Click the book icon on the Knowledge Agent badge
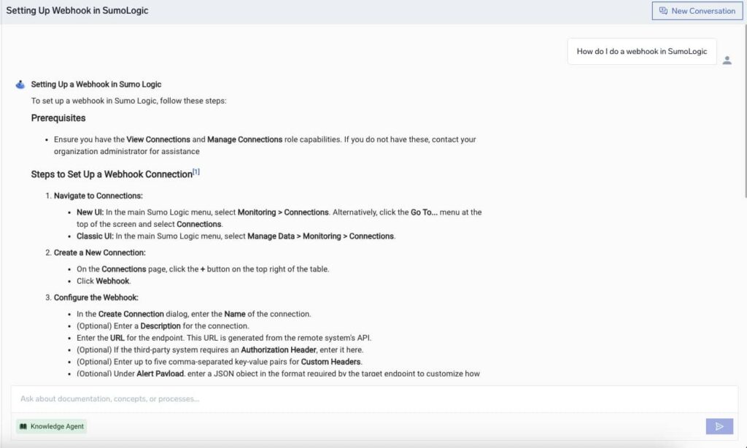This screenshot has height=448, width=747. [23, 426]
